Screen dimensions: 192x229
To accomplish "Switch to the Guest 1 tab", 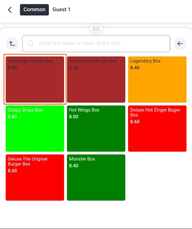I will click(x=61, y=10).
